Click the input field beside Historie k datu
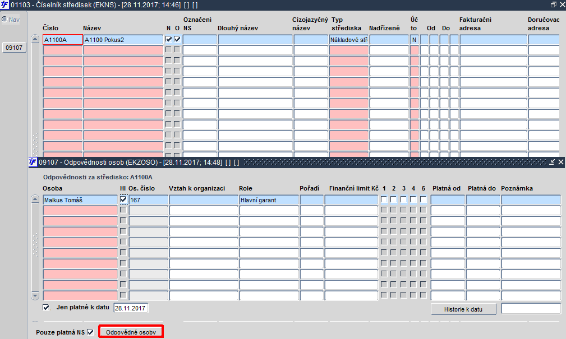Viewport: 566px width, 339px height. [x=531, y=308]
